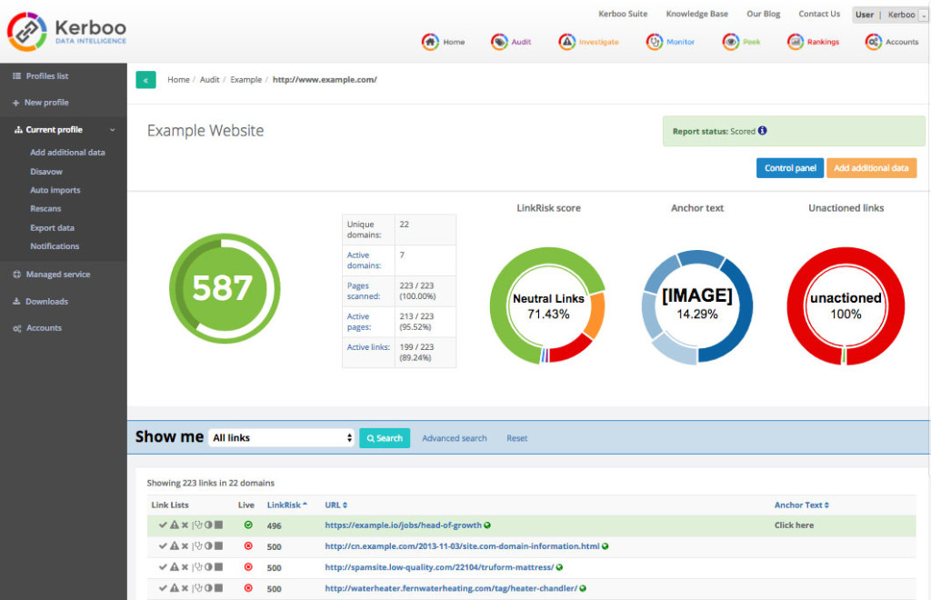Viewport: 931px width, 600px height.
Task: Click the Investigate warning triangle icon
Action: point(566,42)
